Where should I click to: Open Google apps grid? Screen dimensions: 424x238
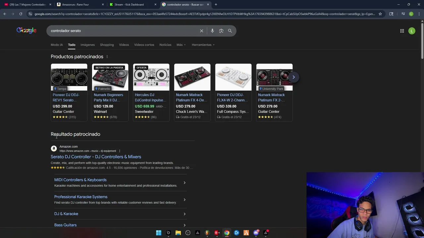(402, 31)
